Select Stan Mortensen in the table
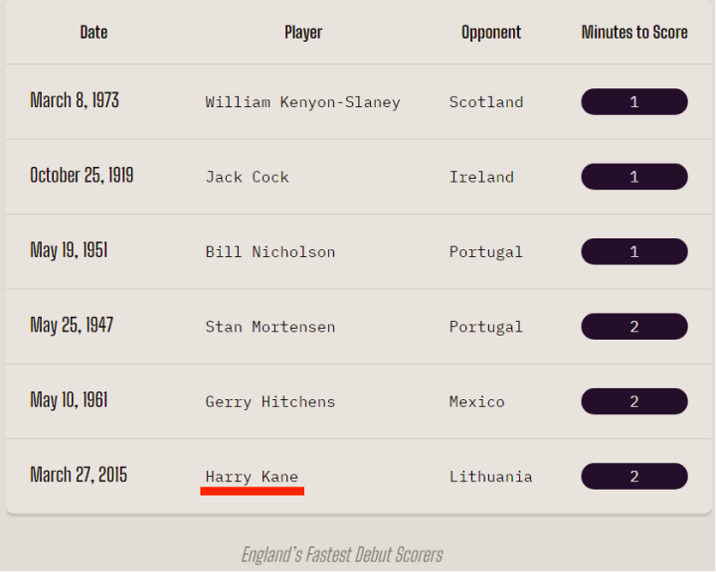Image resolution: width=716 pixels, height=572 pixels. click(269, 327)
